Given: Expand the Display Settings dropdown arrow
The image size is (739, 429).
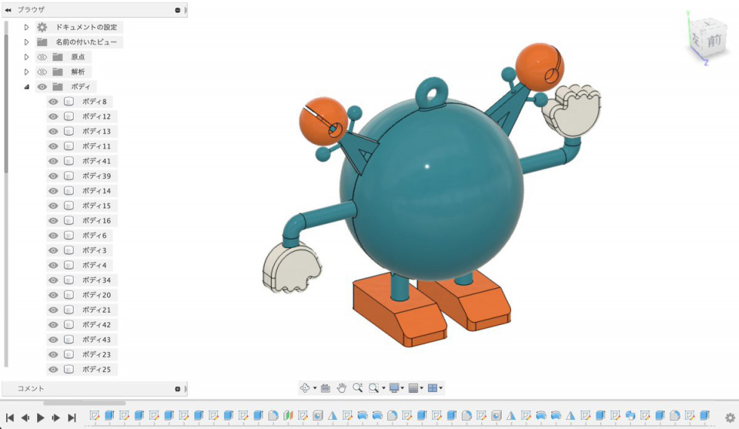Looking at the screenshot, I should 402,388.
